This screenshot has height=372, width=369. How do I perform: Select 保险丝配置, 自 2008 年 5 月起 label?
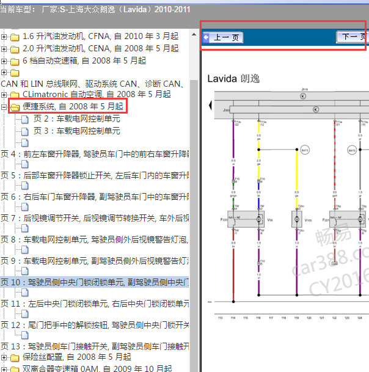coord(76,357)
